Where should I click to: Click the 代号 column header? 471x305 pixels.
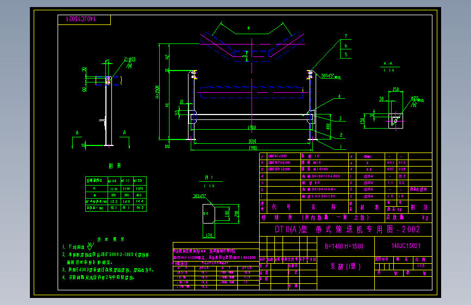(281, 207)
